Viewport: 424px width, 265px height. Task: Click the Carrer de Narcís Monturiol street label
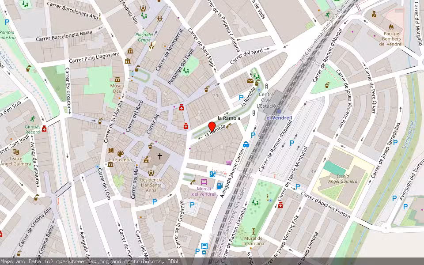(292, 173)
